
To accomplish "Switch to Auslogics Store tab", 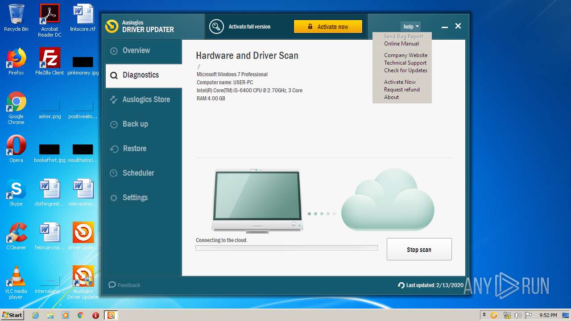I will (143, 100).
